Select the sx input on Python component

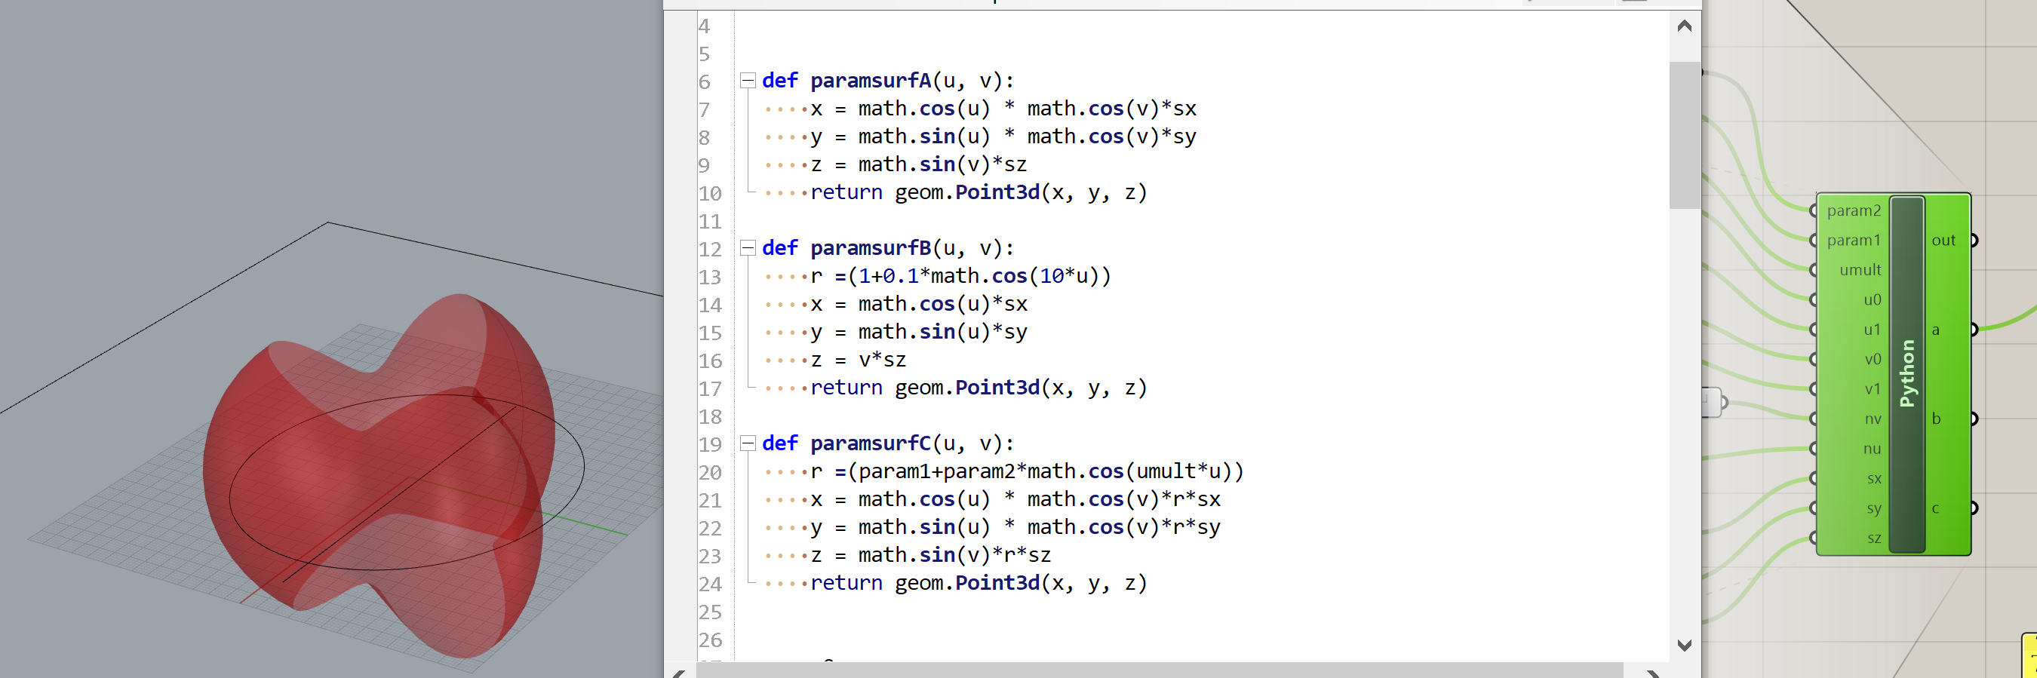coord(1873,479)
